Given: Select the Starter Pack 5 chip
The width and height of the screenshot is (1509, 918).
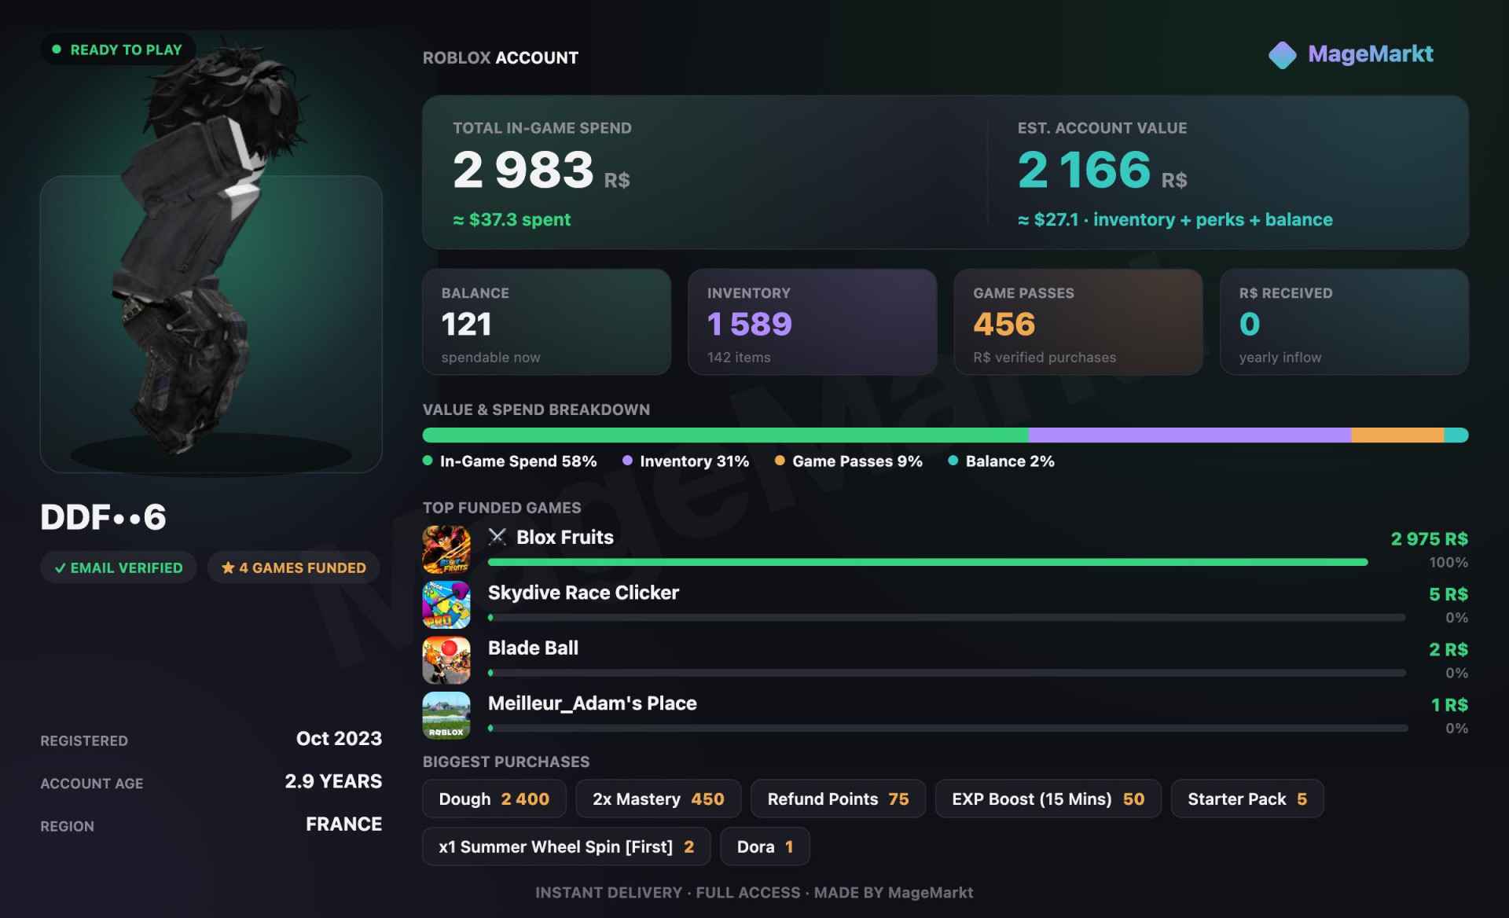Looking at the screenshot, I should click(1247, 799).
